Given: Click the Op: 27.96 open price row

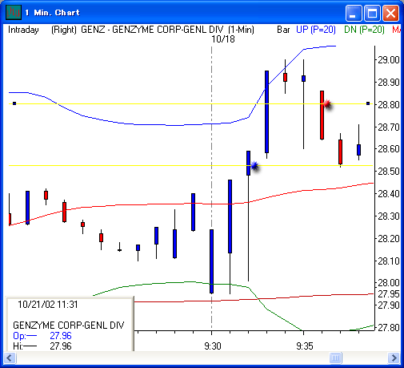Looking at the screenshot, I should 42,336.
